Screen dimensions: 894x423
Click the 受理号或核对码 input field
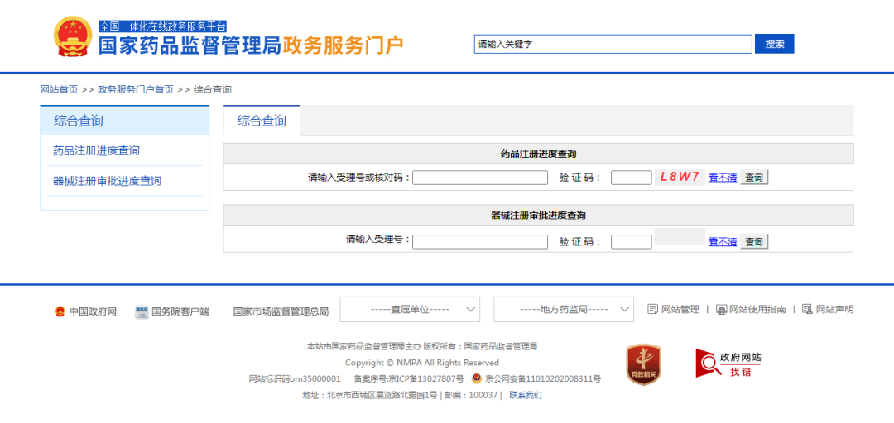click(480, 178)
